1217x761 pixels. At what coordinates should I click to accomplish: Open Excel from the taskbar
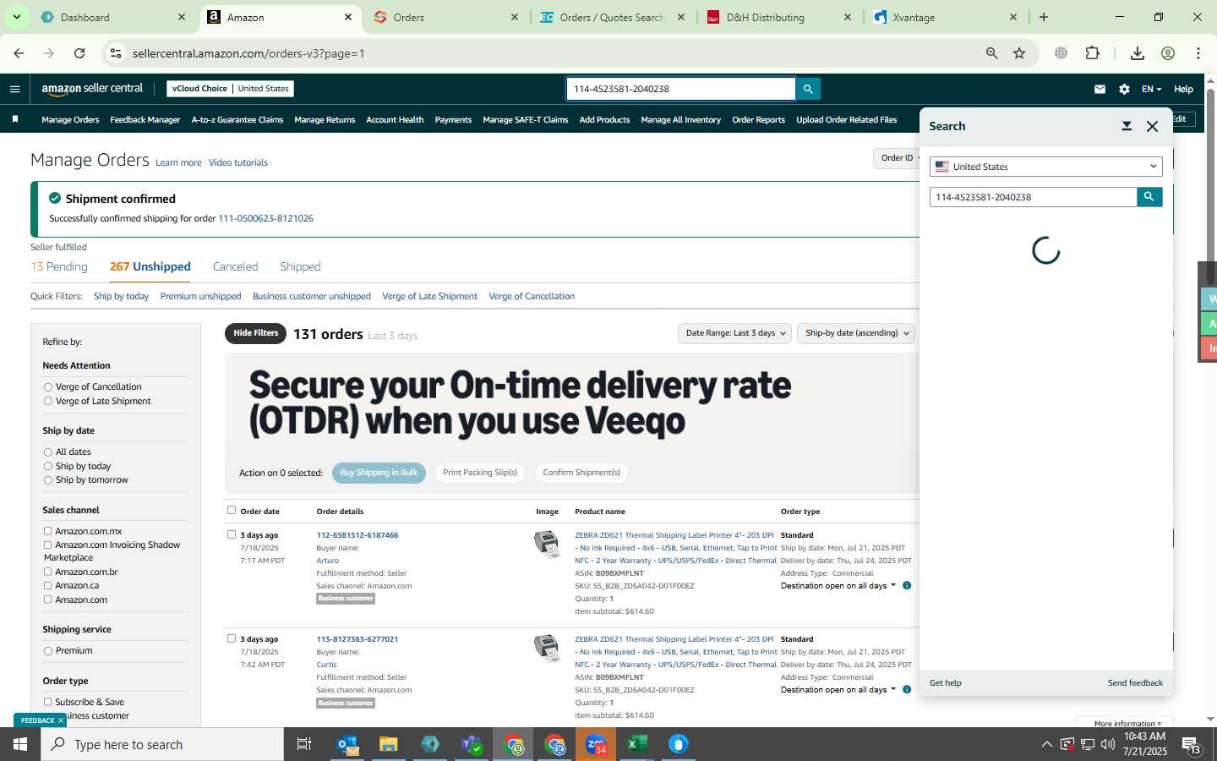coord(637,744)
